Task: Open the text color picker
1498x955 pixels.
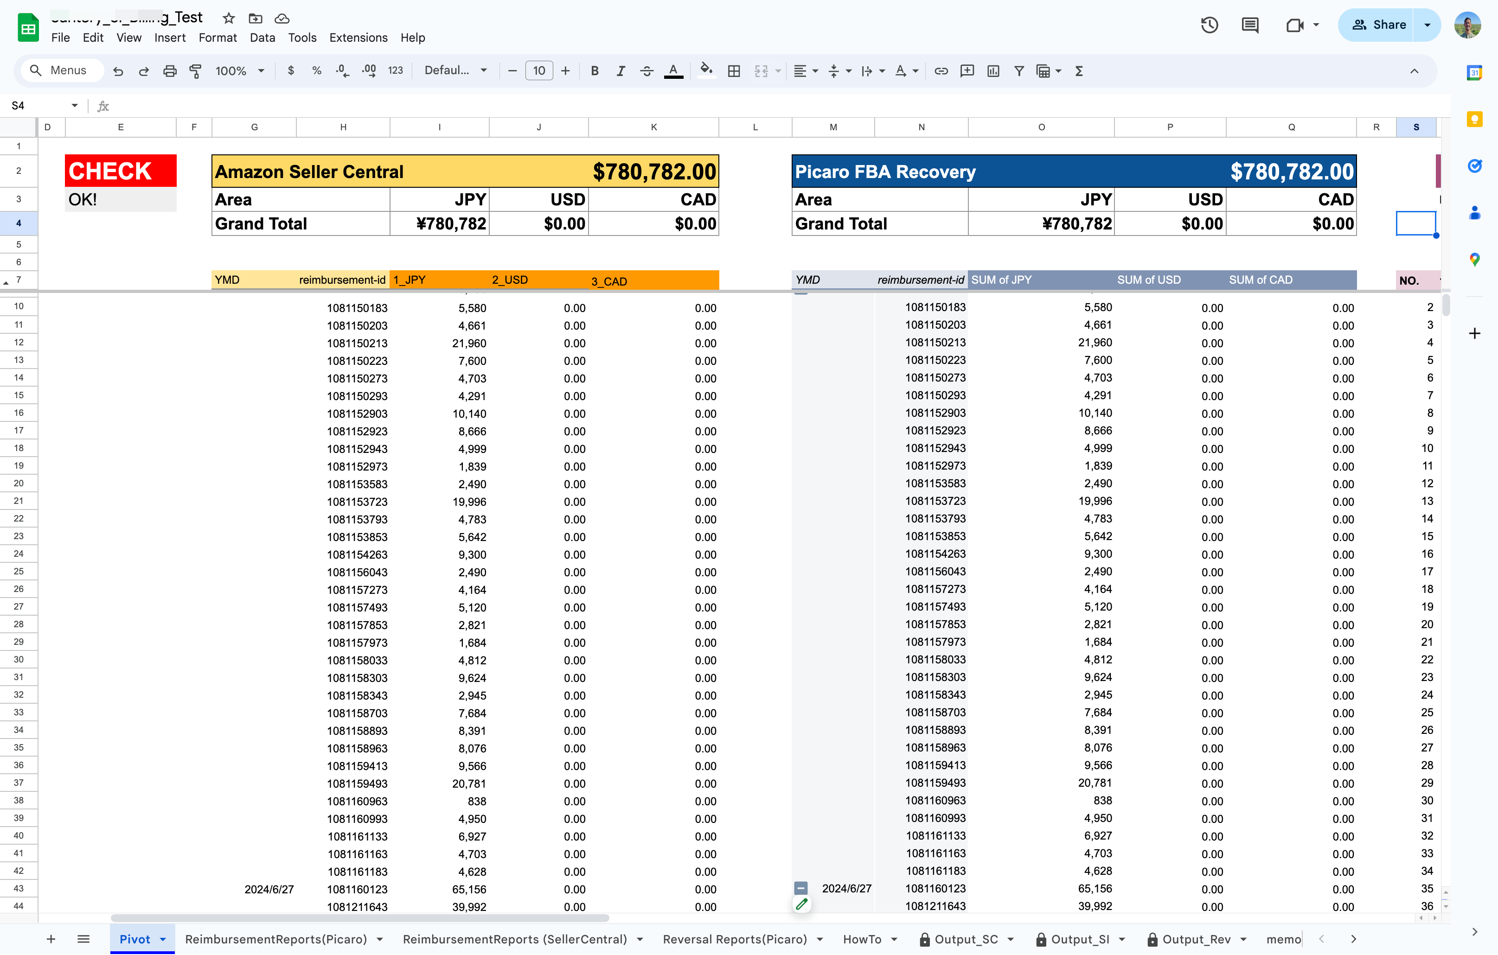Action: [673, 71]
